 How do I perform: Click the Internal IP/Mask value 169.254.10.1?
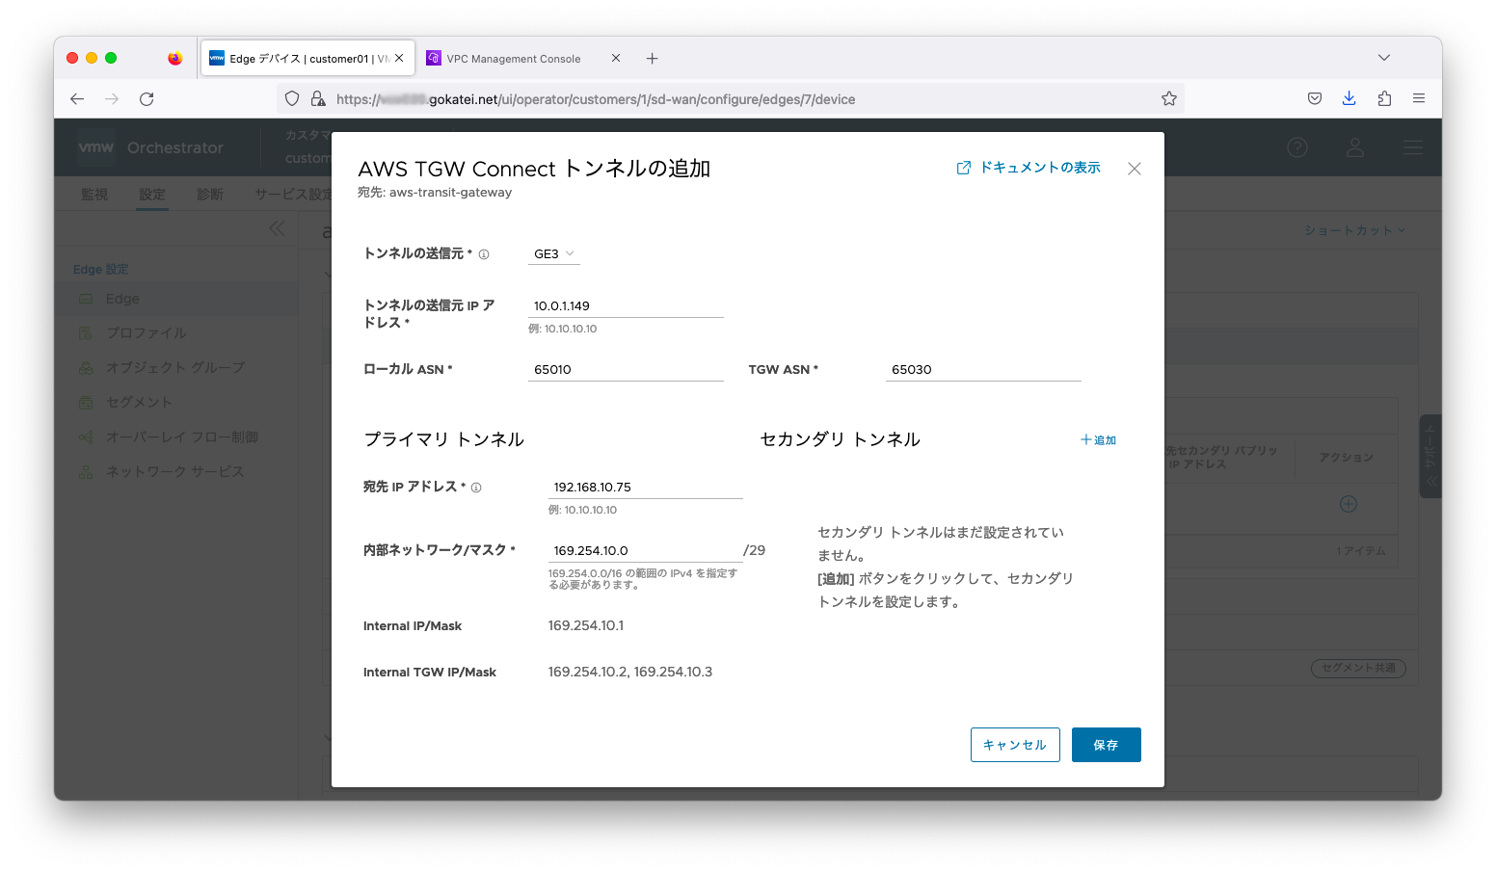tap(586, 626)
